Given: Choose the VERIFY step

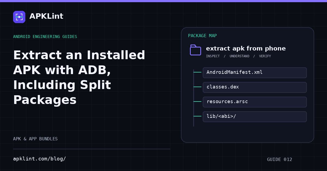Looking at the screenshot, I should [265, 56].
